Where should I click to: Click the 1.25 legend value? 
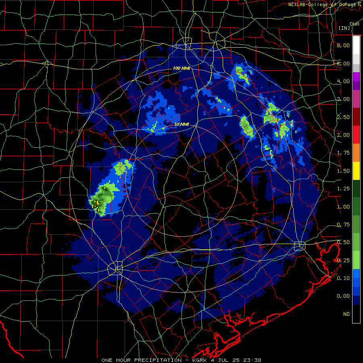point(343,189)
